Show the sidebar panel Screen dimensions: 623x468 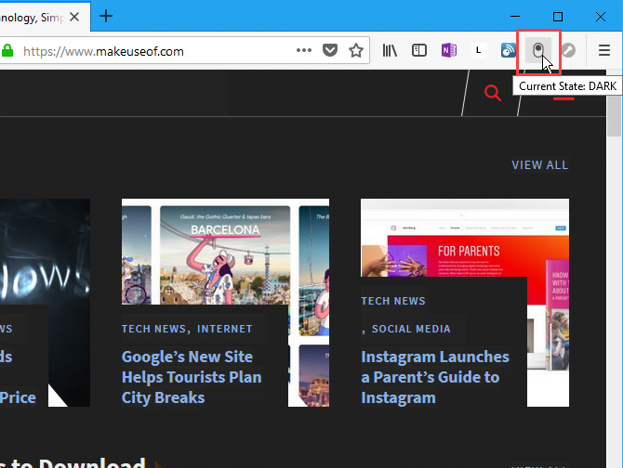pos(419,50)
